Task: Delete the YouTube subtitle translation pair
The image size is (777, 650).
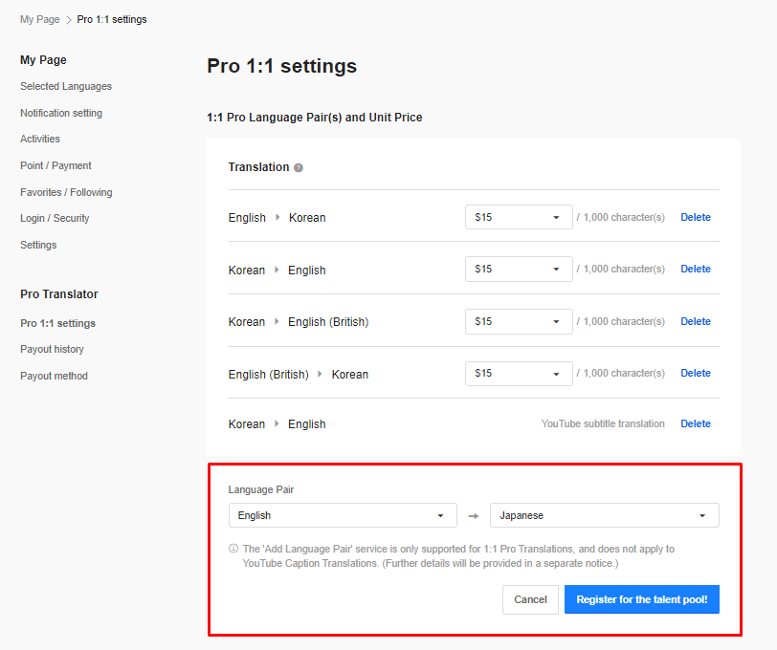Action: [x=696, y=423]
